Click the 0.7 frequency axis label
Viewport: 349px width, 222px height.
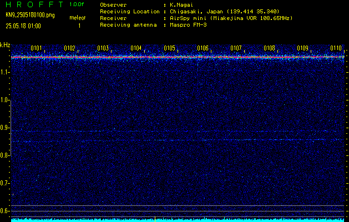click(x=4, y=183)
